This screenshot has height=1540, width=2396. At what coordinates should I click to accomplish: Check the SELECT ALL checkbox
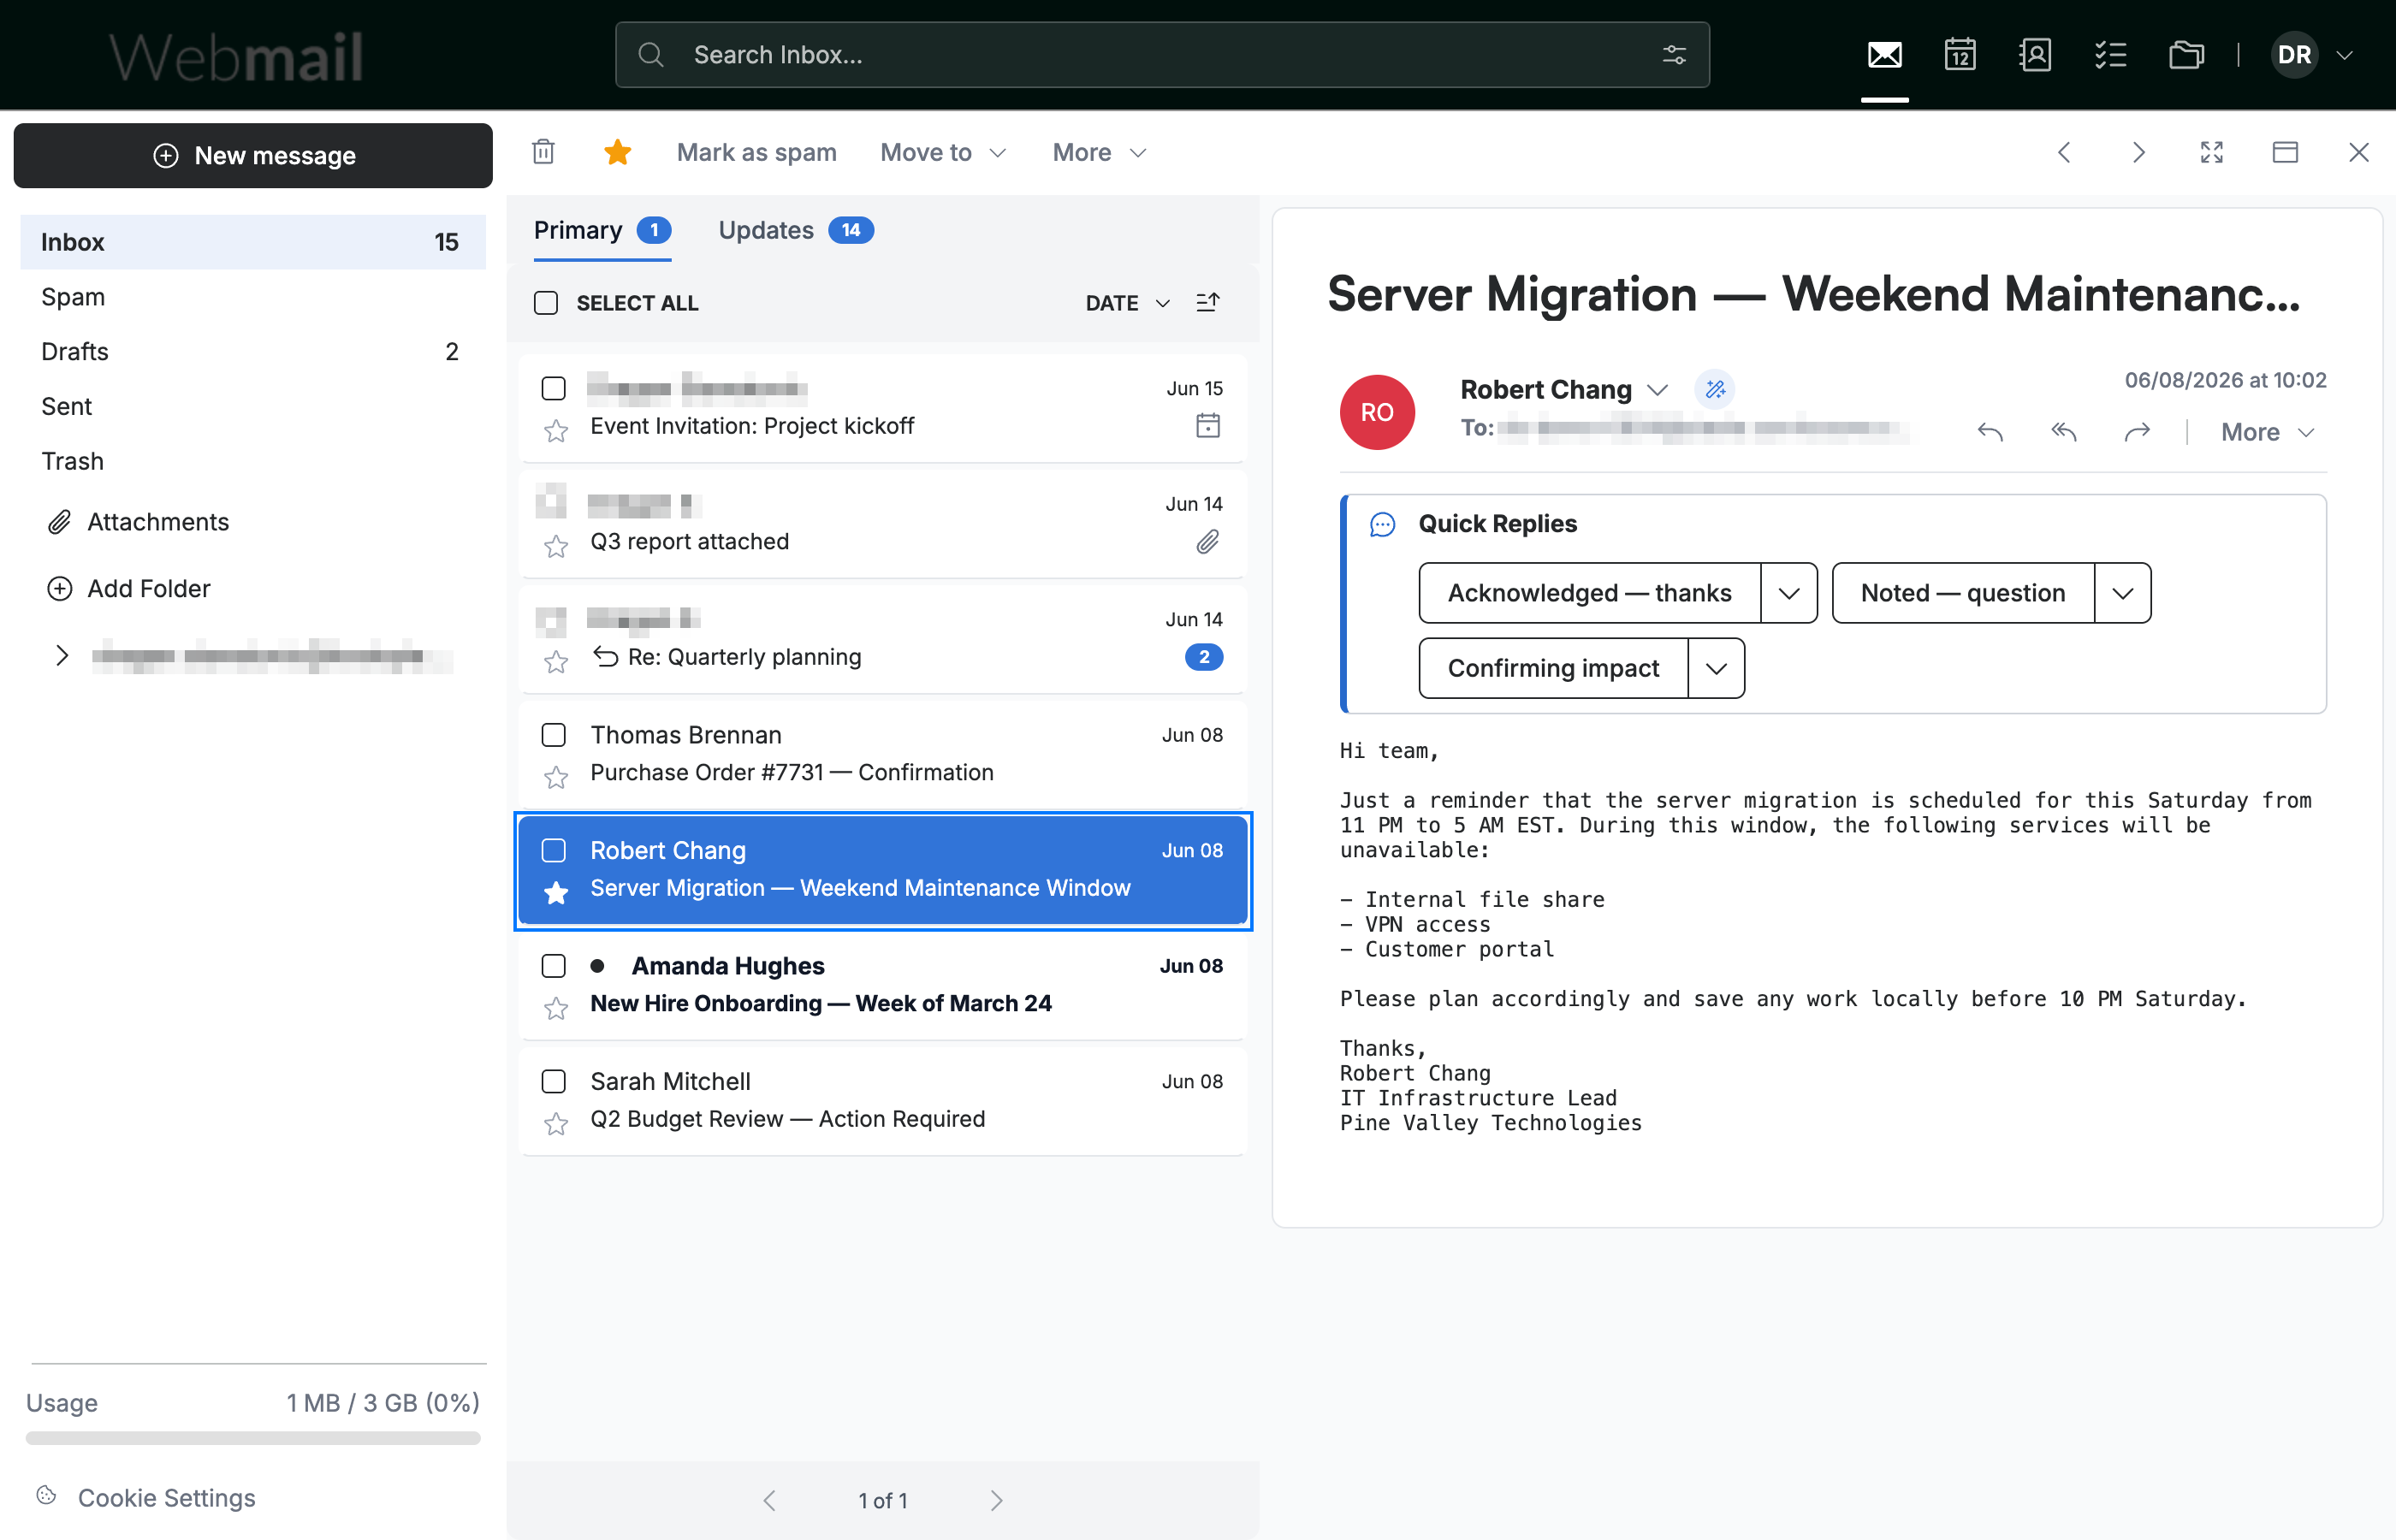coord(546,303)
